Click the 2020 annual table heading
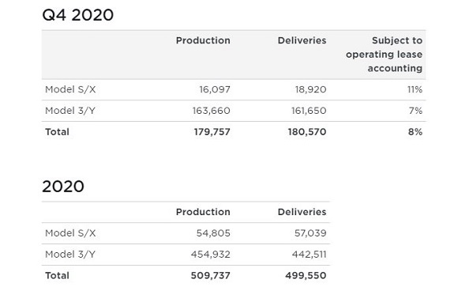The height and width of the screenshot is (287, 473). click(x=63, y=187)
